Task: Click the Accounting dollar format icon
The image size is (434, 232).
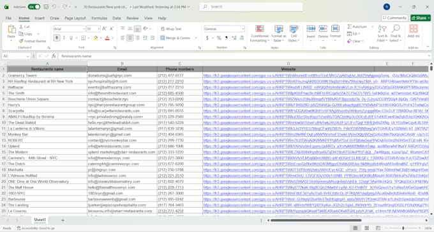Action: tap(207, 38)
